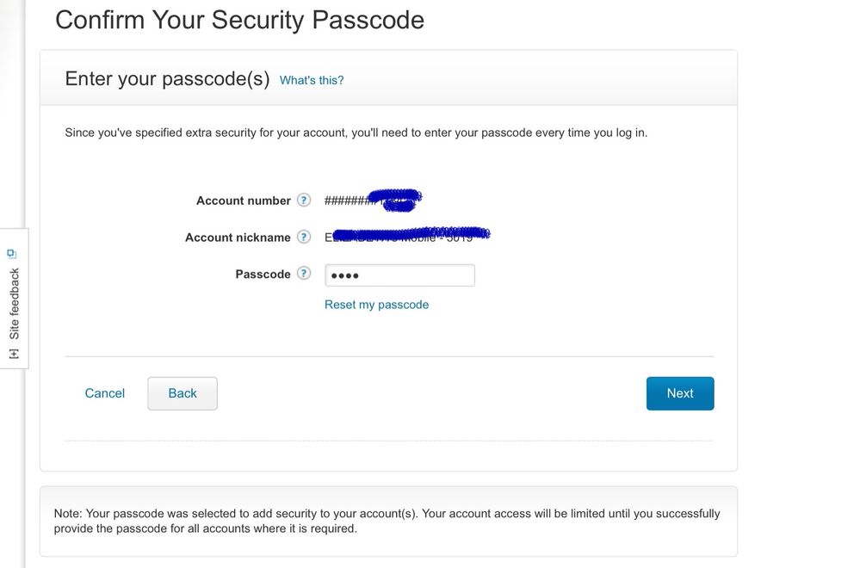Cancel the passcode confirmation
Viewport: 860px width, 568px height.
105,393
